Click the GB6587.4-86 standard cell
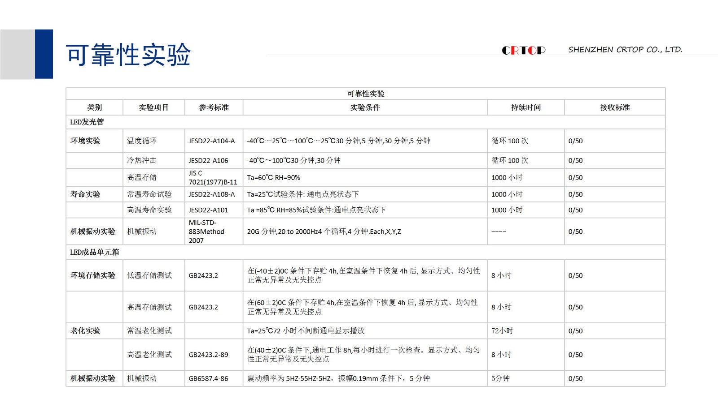The width and height of the screenshot is (718, 403). point(214,378)
